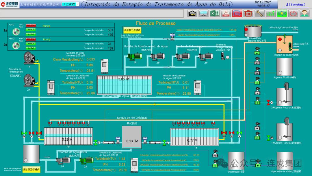This screenshot has width=312, height=176.
Task: Open the red SQL database icon
Action: click(x=237, y=13)
